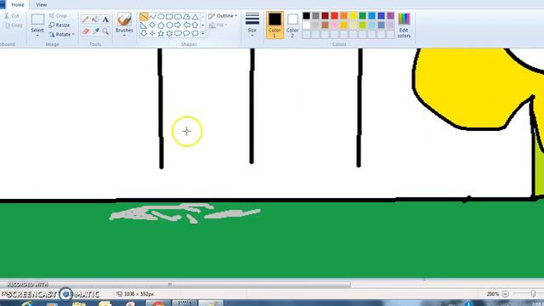This screenshot has height=306, width=544.
Task: Activate Color 1 foreground selector
Action: coord(275,25)
